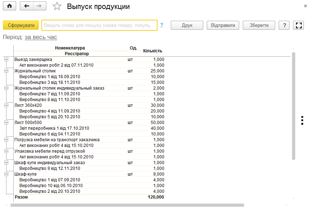The height and width of the screenshot is (210, 310).
Task: Navigate forward with the right arrow
Action: [x=40, y=6]
